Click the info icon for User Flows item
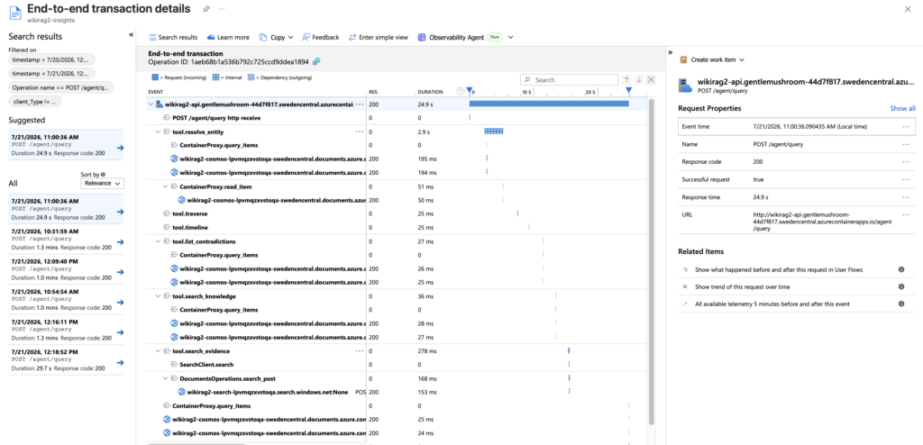The width and height of the screenshot is (923, 445). coord(901,269)
